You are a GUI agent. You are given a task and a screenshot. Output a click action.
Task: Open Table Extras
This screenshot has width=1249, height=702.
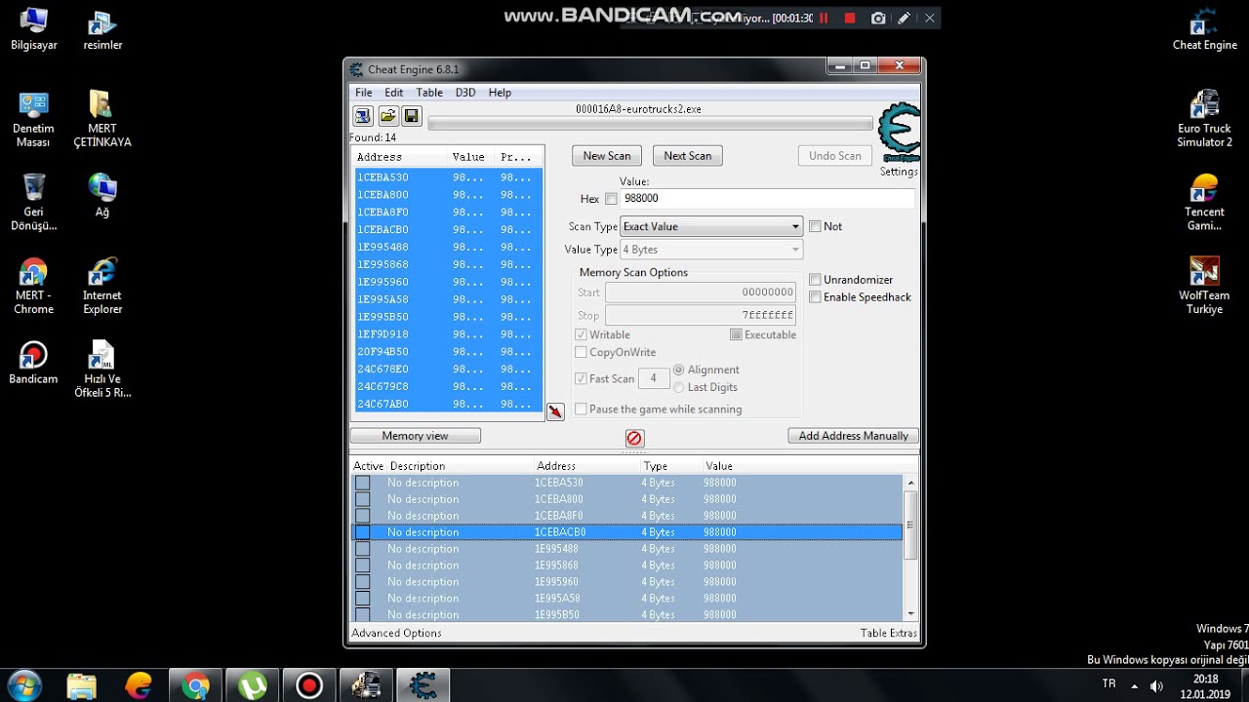tap(888, 633)
